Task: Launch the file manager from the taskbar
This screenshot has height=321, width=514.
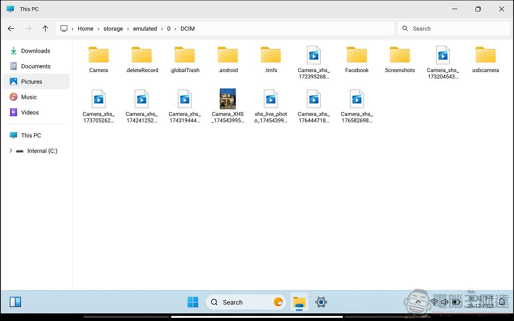Action: click(299, 302)
